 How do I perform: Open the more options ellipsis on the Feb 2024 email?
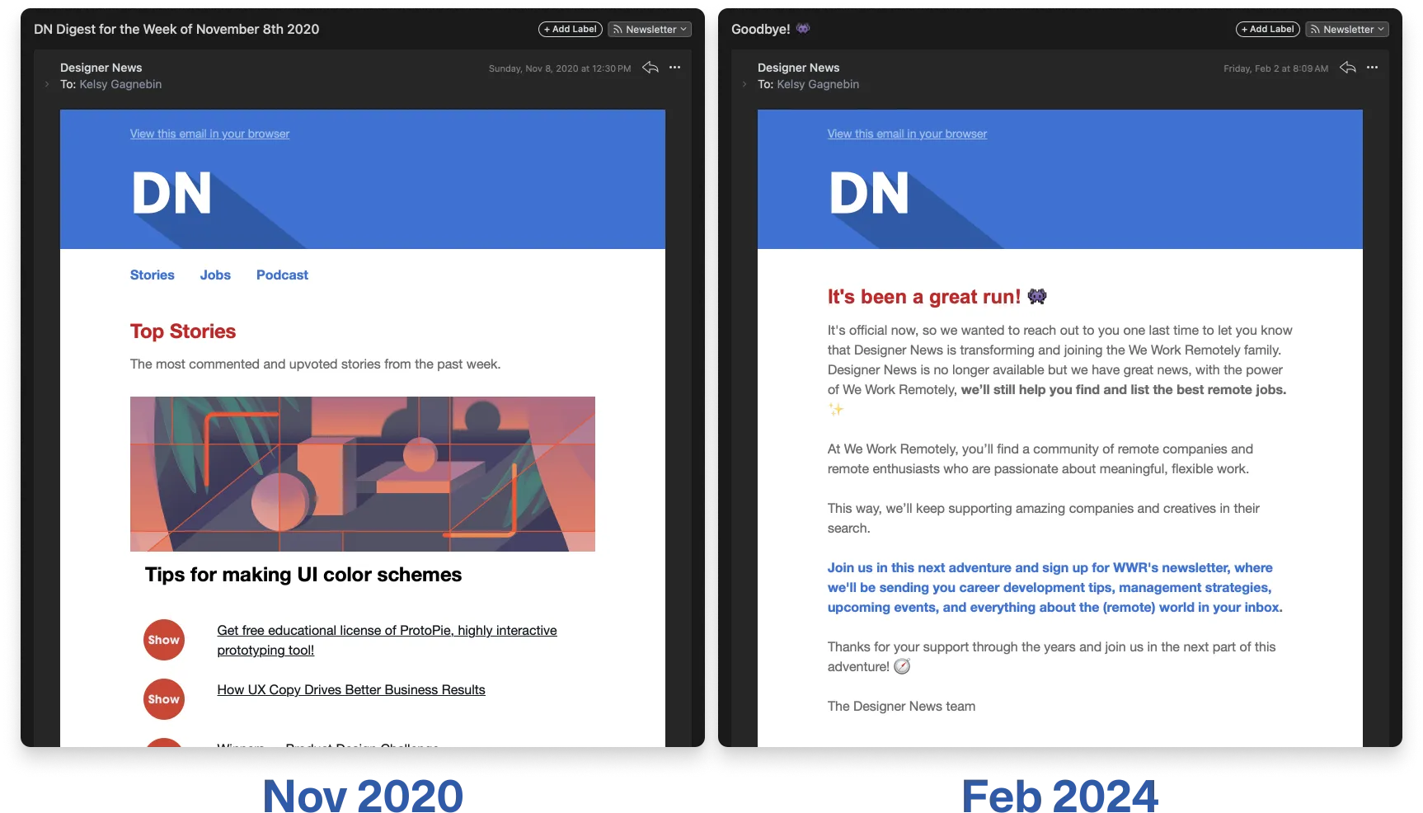[1373, 68]
